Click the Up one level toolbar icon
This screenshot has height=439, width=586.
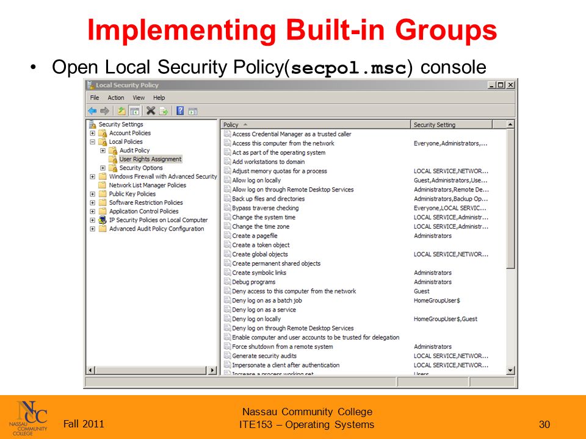point(121,111)
